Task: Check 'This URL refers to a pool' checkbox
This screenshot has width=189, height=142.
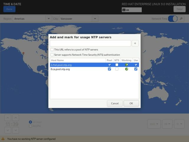Action: [52, 50]
